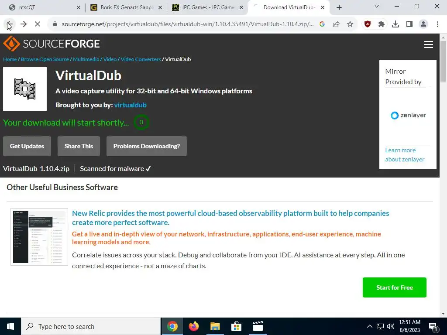Image resolution: width=447 pixels, height=335 pixels.
Task: Close the Download VirtualDub tab
Action: coord(323,7)
